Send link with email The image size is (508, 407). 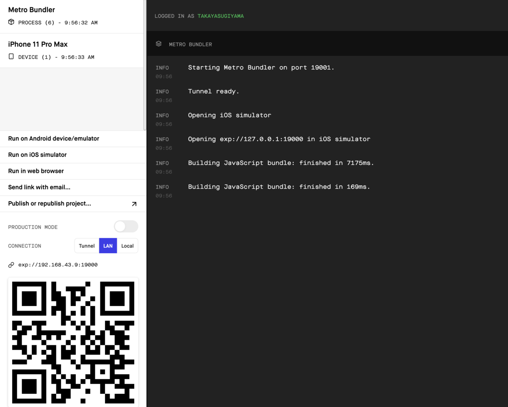click(73, 187)
